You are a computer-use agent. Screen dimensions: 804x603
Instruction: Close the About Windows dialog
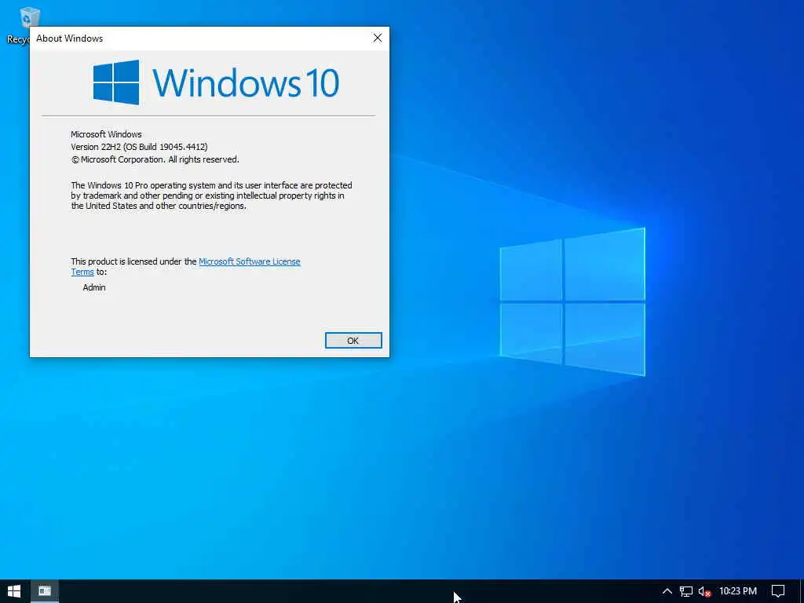click(x=378, y=38)
